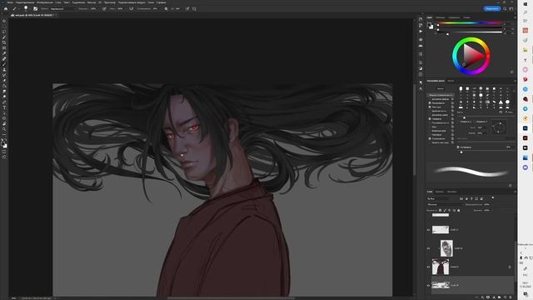Image resolution: width=533 pixels, height=300 pixels.
Task: Click the Кисти button in brush settings panel
Action: pyautogui.click(x=441, y=88)
